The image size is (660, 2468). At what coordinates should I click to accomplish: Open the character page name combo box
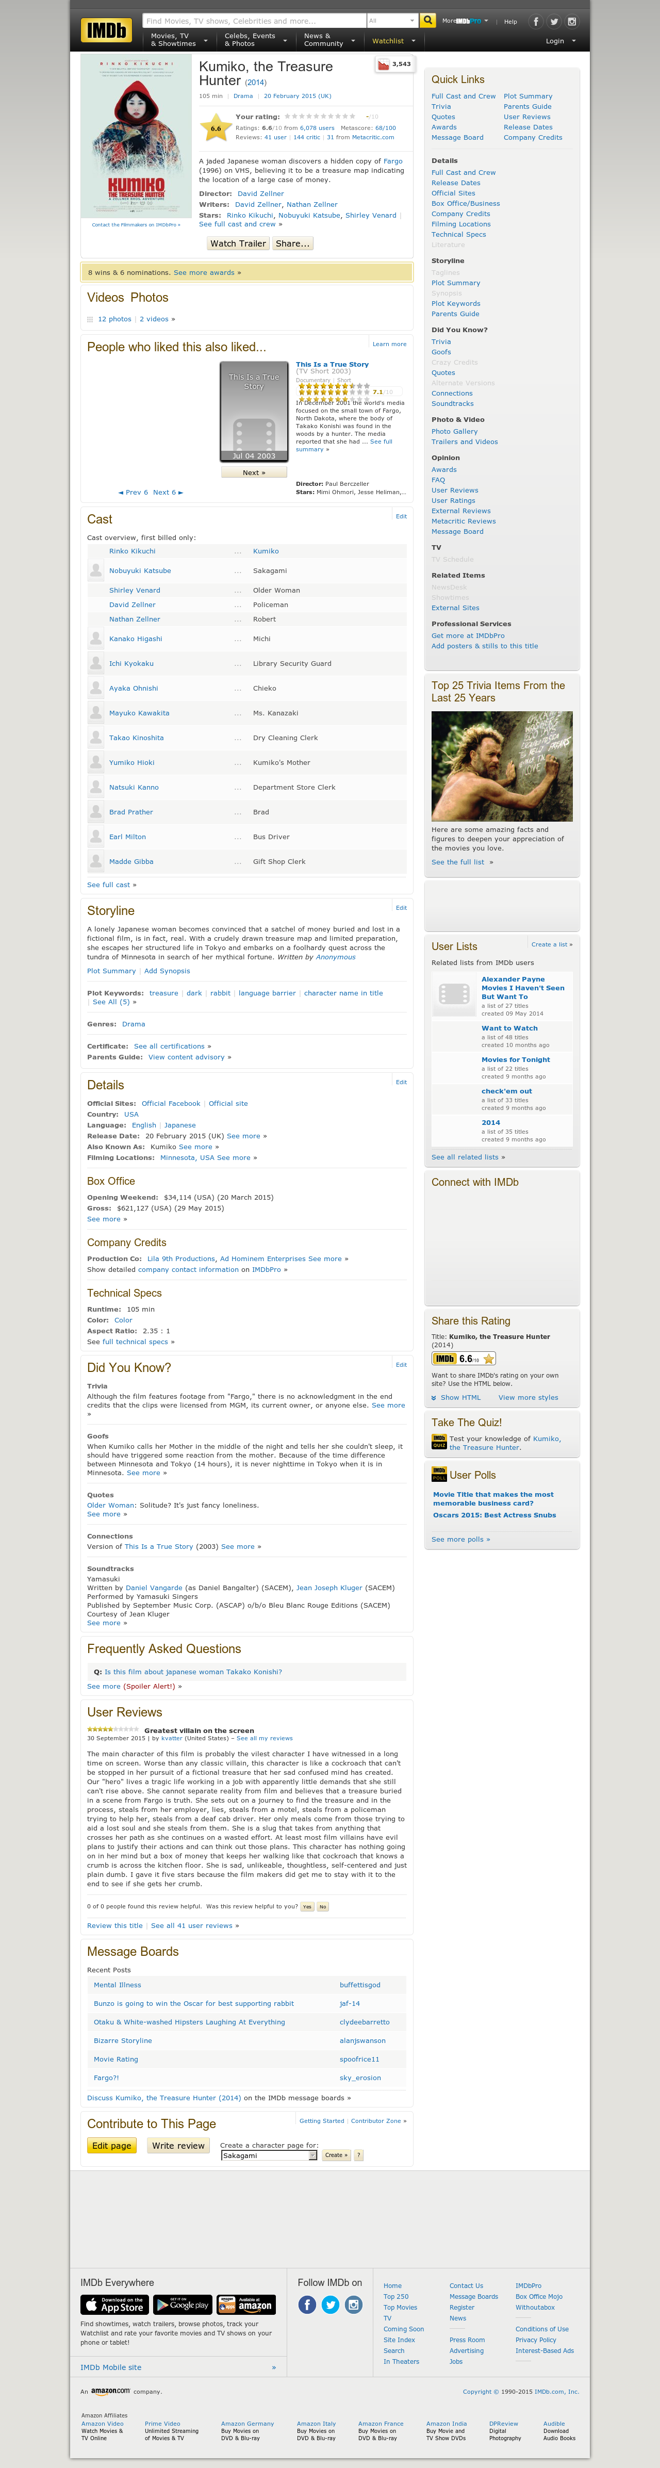coord(268,2155)
